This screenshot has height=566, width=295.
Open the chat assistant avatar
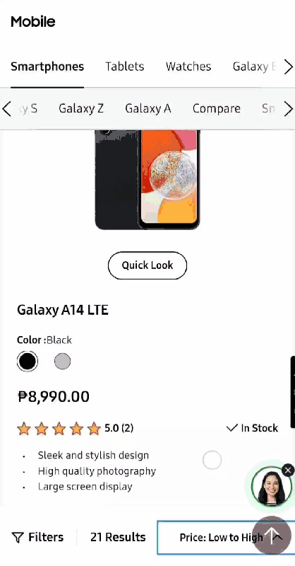(x=271, y=486)
